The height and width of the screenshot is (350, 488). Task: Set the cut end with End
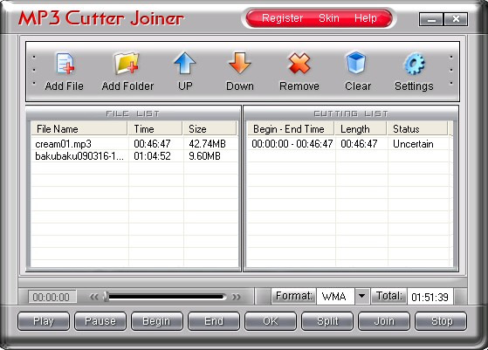point(214,321)
